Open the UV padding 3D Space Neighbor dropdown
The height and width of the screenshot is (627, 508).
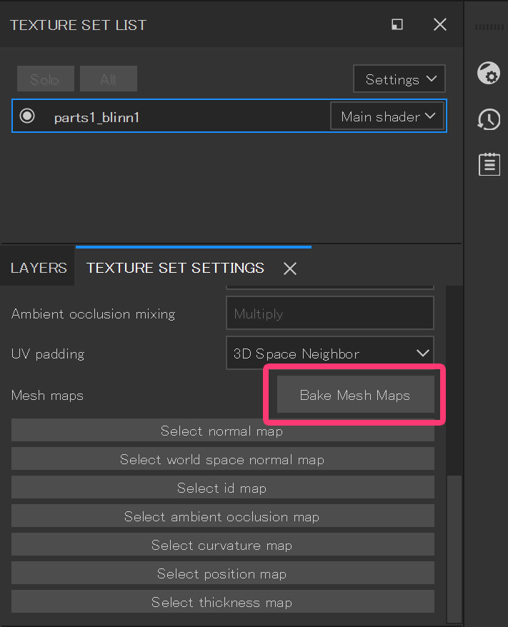click(x=329, y=353)
